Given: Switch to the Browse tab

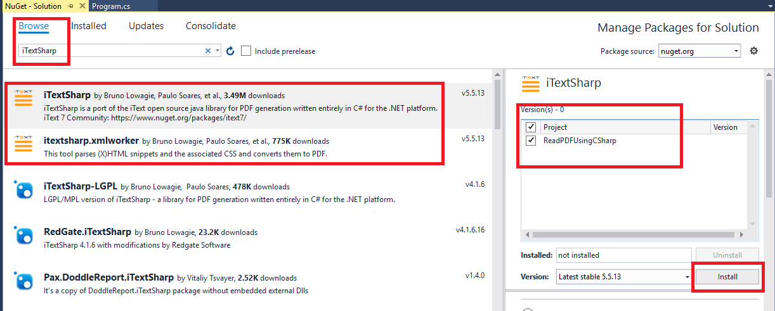Looking at the screenshot, I should point(34,26).
